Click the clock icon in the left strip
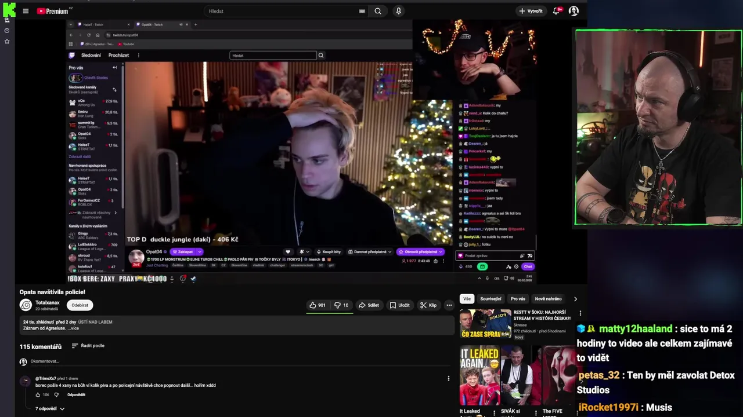 tap(7, 31)
